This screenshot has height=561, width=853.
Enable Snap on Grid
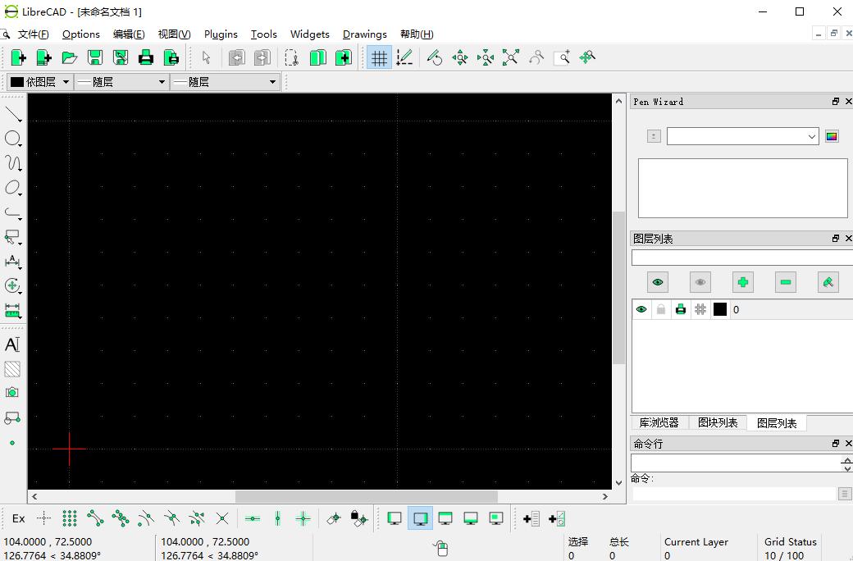[70, 518]
